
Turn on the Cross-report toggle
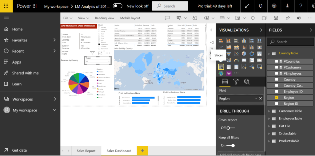230,128
